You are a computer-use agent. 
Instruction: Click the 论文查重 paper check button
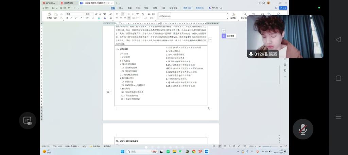pos(229,36)
